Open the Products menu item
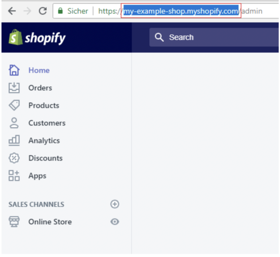 pos(44,105)
